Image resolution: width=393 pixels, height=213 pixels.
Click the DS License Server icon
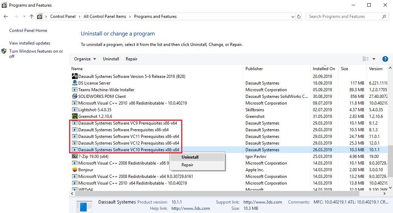click(x=74, y=83)
